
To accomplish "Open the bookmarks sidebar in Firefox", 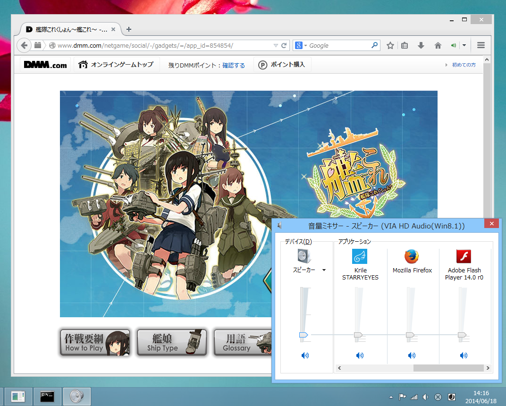I will 405,45.
